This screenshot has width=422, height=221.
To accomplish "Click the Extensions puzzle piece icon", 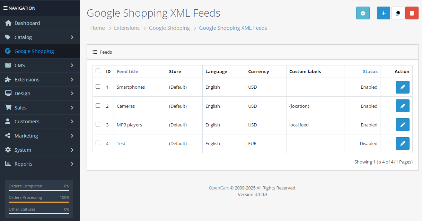I will coord(8,79).
